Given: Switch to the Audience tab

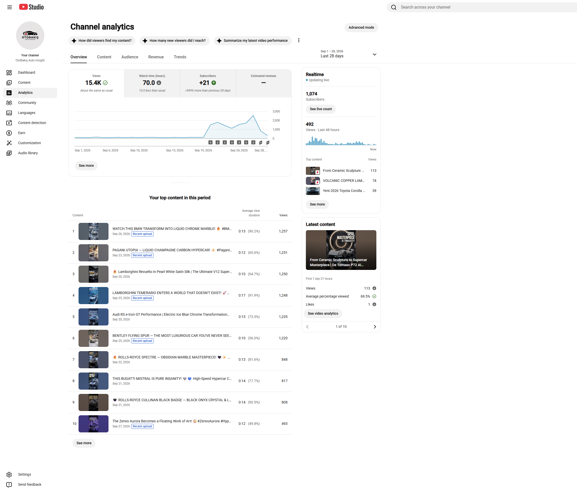Looking at the screenshot, I should click(130, 57).
